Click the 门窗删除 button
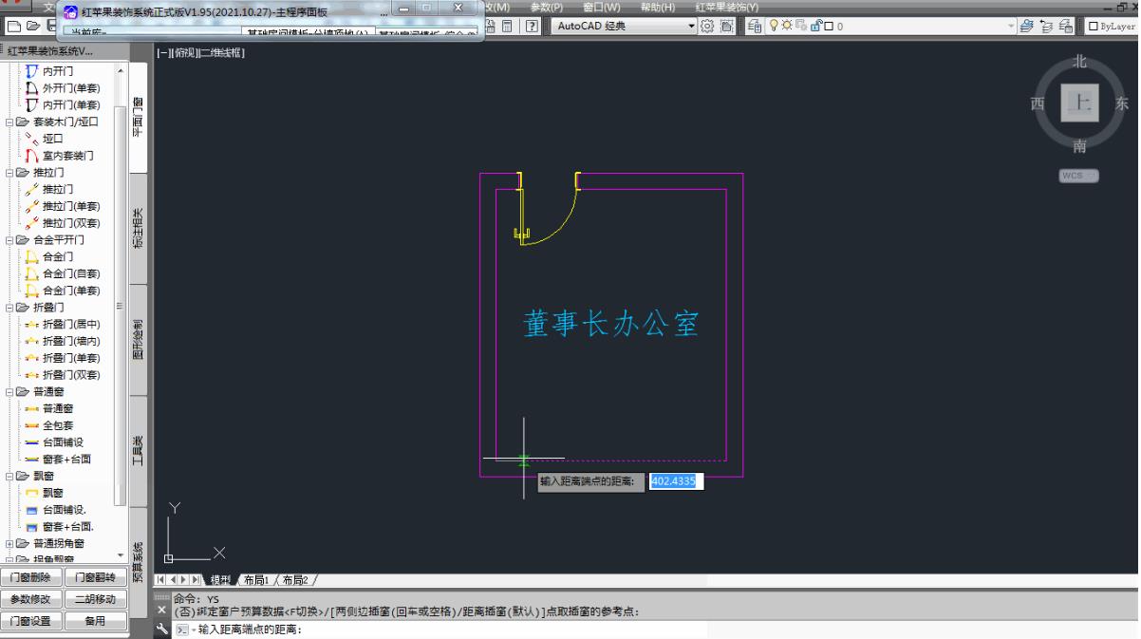This screenshot has width=1141, height=639. 35,578
